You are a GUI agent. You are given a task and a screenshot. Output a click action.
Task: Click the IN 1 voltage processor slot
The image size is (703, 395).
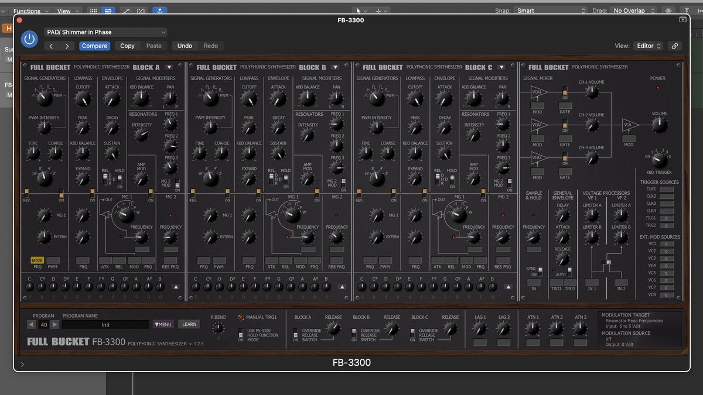tap(592, 281)
